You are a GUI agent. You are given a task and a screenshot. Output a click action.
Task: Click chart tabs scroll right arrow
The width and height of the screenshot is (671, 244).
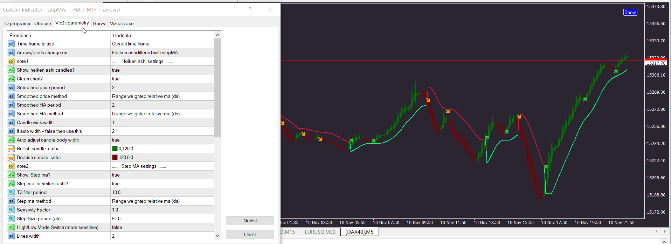[665, 231]
